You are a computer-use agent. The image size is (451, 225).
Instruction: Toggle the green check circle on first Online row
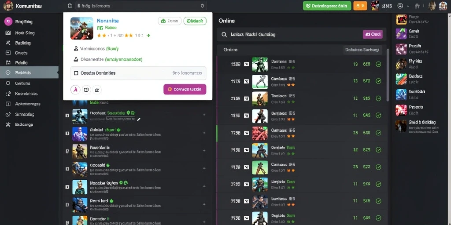[378, 64]
